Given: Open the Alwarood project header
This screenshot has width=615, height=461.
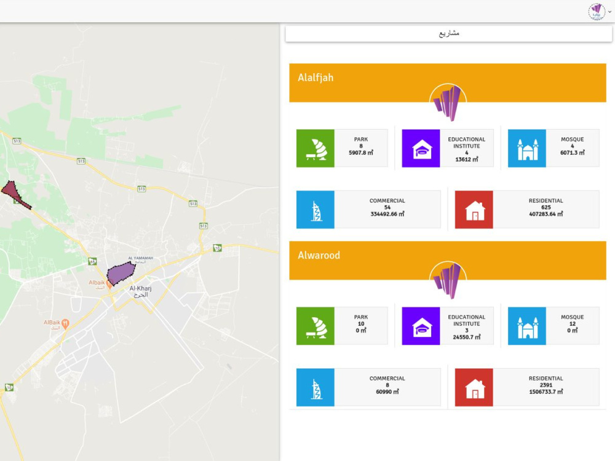Looking at the screenshot, I should point(448,260).
